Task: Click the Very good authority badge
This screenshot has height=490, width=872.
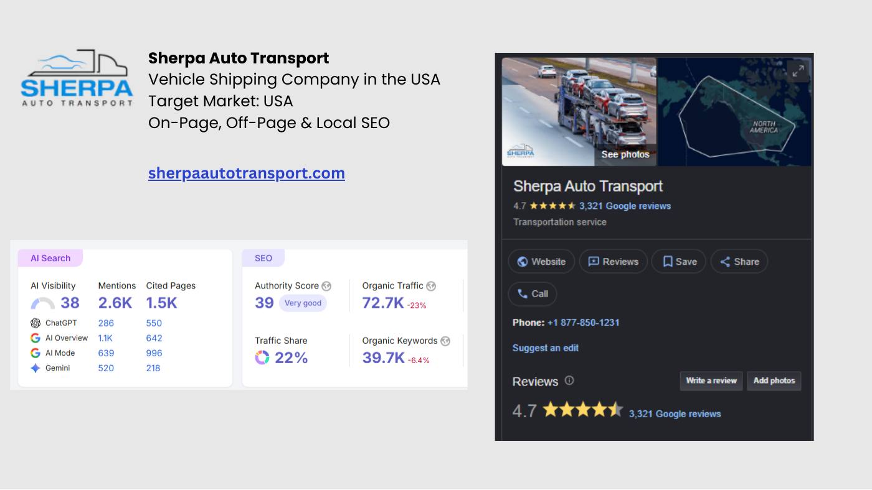Action: coord(303,303)
